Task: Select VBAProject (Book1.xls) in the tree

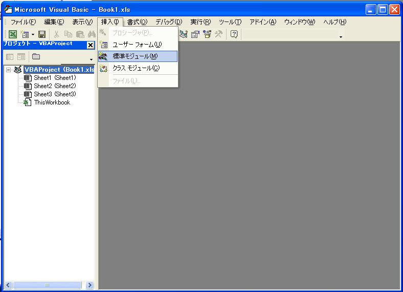Action: 59,70
